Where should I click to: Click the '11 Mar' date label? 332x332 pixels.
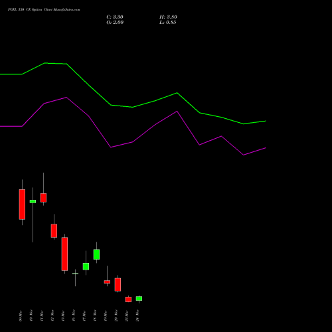click(42, 316)
